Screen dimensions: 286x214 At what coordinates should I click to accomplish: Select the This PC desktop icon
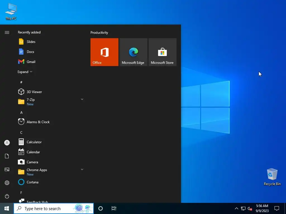point(11,12)
